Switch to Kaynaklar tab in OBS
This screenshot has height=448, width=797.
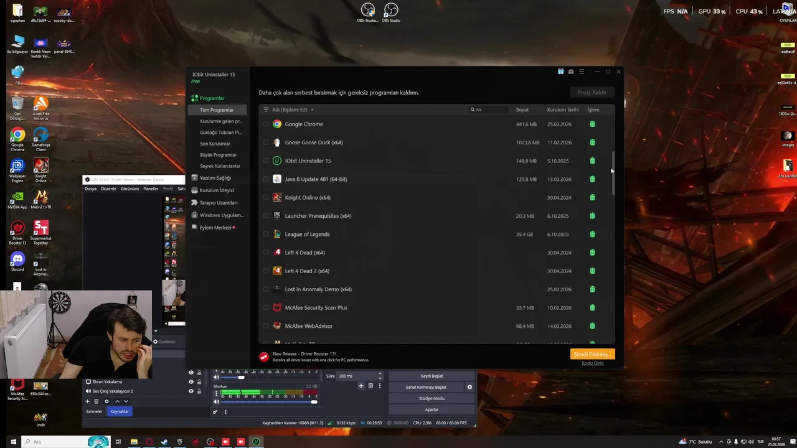tap(120, 411)
